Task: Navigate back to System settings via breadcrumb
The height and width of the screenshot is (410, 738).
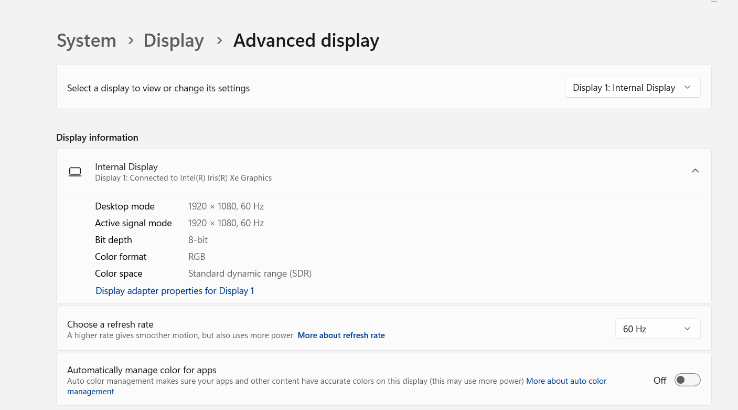Action: [86, 40]
